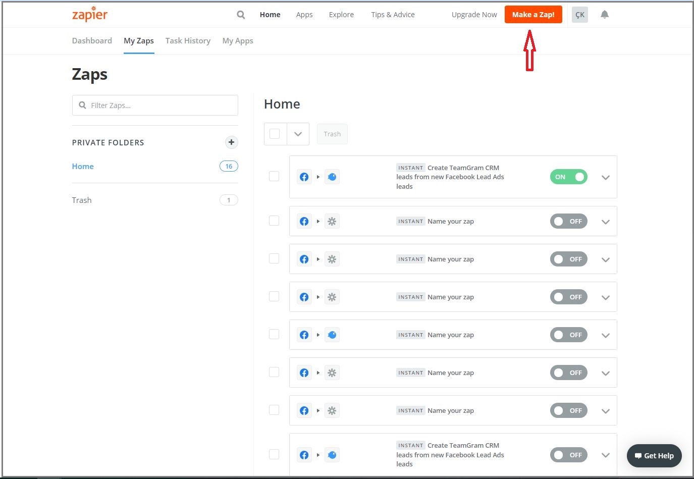694x479 pixels.
Task: Turn on the OFF Create TeamGram CRM zap
Action: (x=569, y=455)
